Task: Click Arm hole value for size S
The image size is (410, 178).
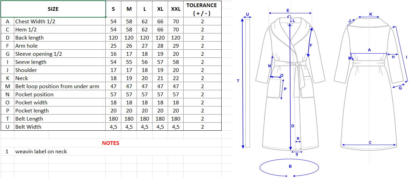Action: pyautogui.click(x=114, y=46)
